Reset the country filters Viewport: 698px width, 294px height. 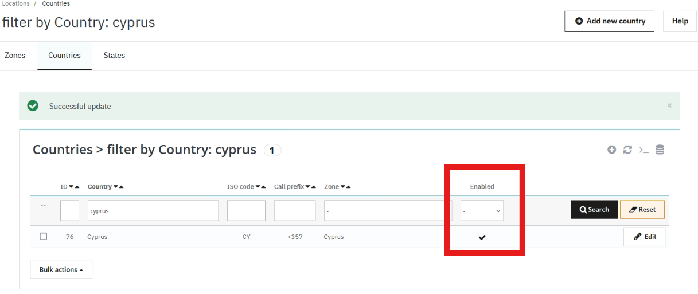pos(642,210)
